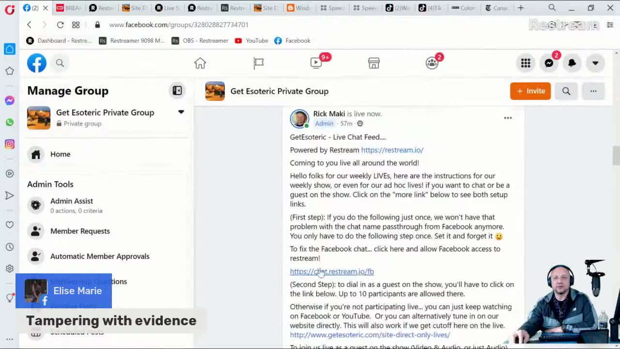
Task: Open the restream.io link in the post
Action: tap(392, 150)
